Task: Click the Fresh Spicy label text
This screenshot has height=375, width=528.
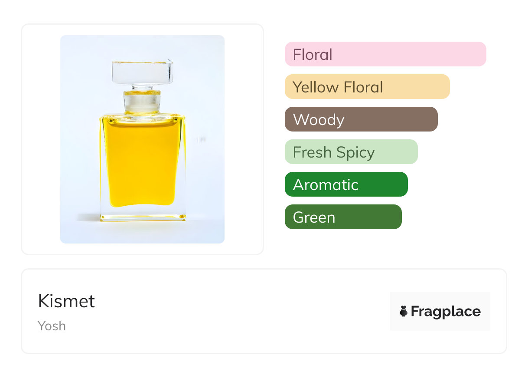Action: [x=334, y=152]
